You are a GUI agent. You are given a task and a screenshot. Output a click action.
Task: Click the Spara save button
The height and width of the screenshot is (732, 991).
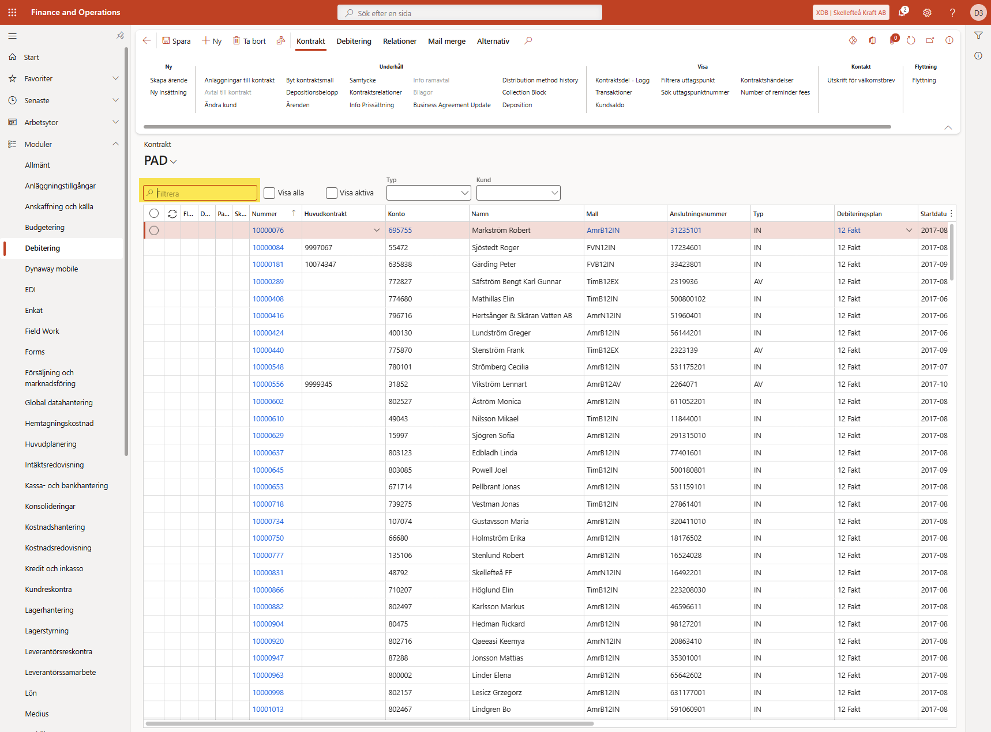click(176, 41)
